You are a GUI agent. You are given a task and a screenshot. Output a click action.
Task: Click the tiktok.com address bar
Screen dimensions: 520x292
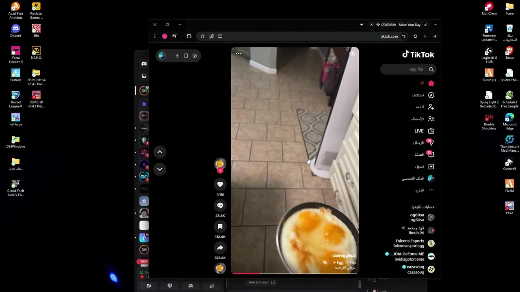click(x=303, y=36)
